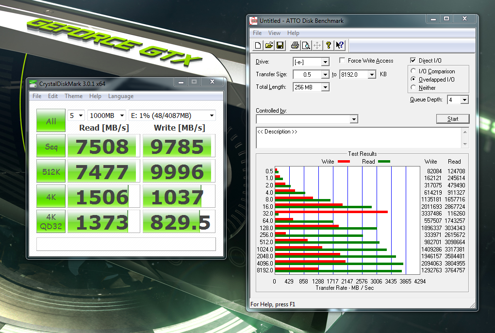
Task: Open the File menu in CrystalDiskMark
Action: point(37,96)
